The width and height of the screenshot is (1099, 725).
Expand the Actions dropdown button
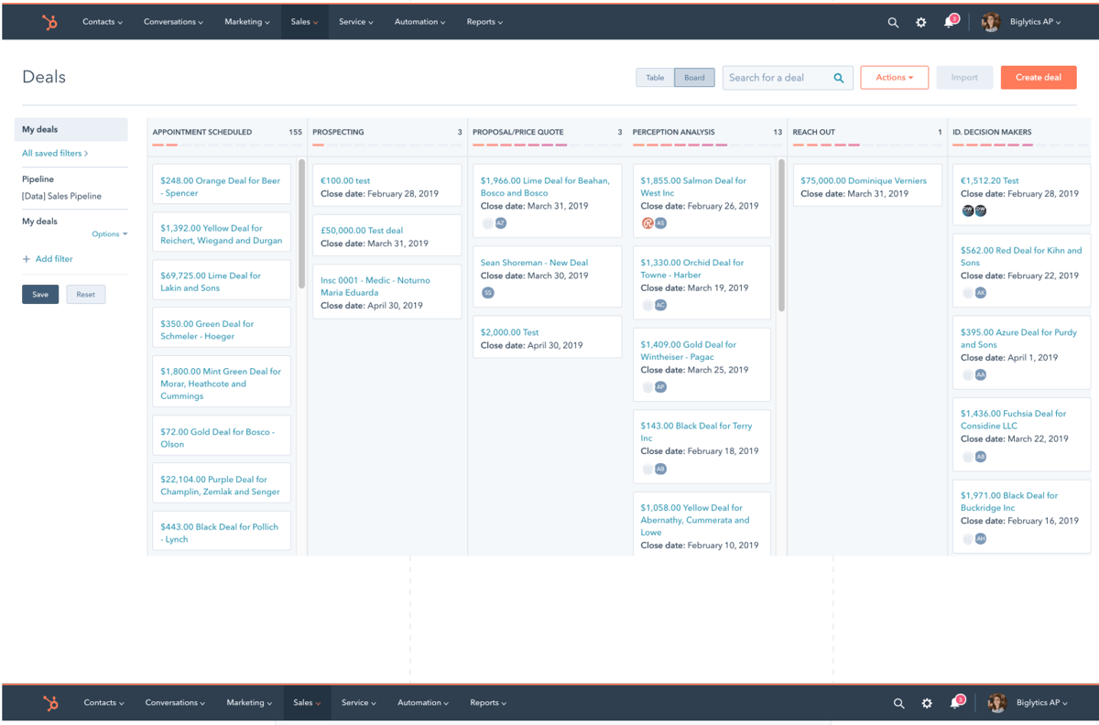894,78
